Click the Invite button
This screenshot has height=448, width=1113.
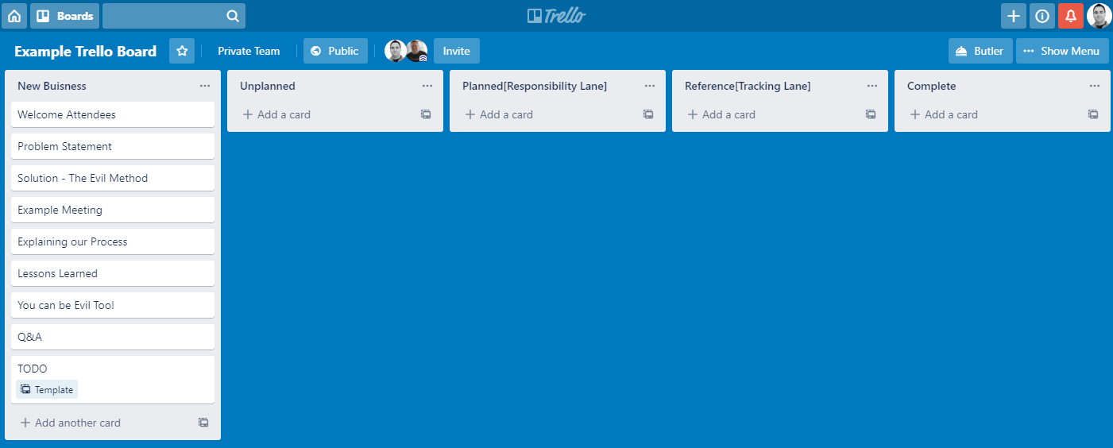pos(456,51)
